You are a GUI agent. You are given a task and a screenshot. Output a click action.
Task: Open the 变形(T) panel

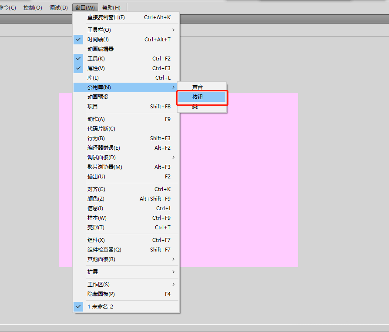click(x=126, y=228)
